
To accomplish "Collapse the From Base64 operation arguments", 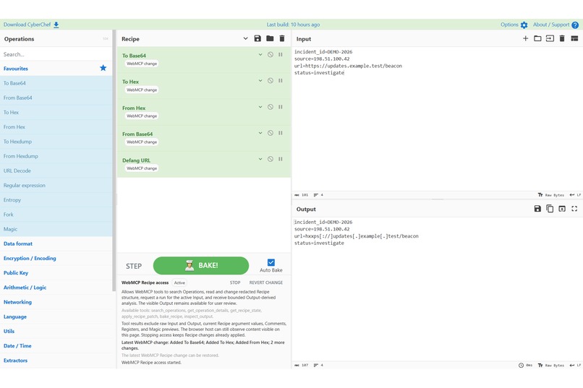I will point(260,133).
